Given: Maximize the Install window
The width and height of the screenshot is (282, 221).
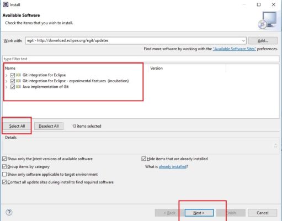Looking at the screenshot, I should pos(259,4).
